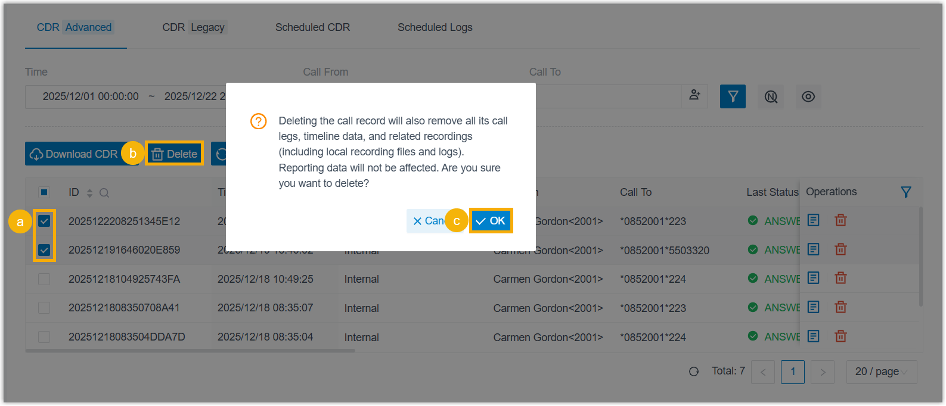Screen dimensions: 946x406
Task: Click the blue filter search button
Action: pos(733,96)
